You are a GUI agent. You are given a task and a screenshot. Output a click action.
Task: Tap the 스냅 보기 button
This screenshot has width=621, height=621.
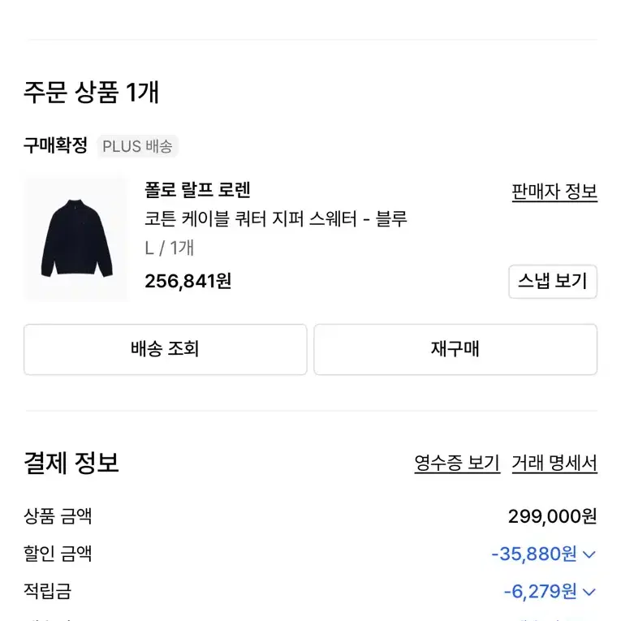coord(553,281)
